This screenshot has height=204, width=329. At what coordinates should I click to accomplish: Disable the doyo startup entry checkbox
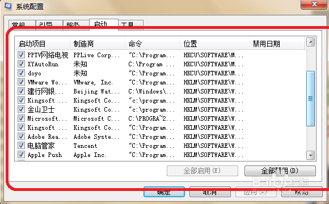(21, 73)
